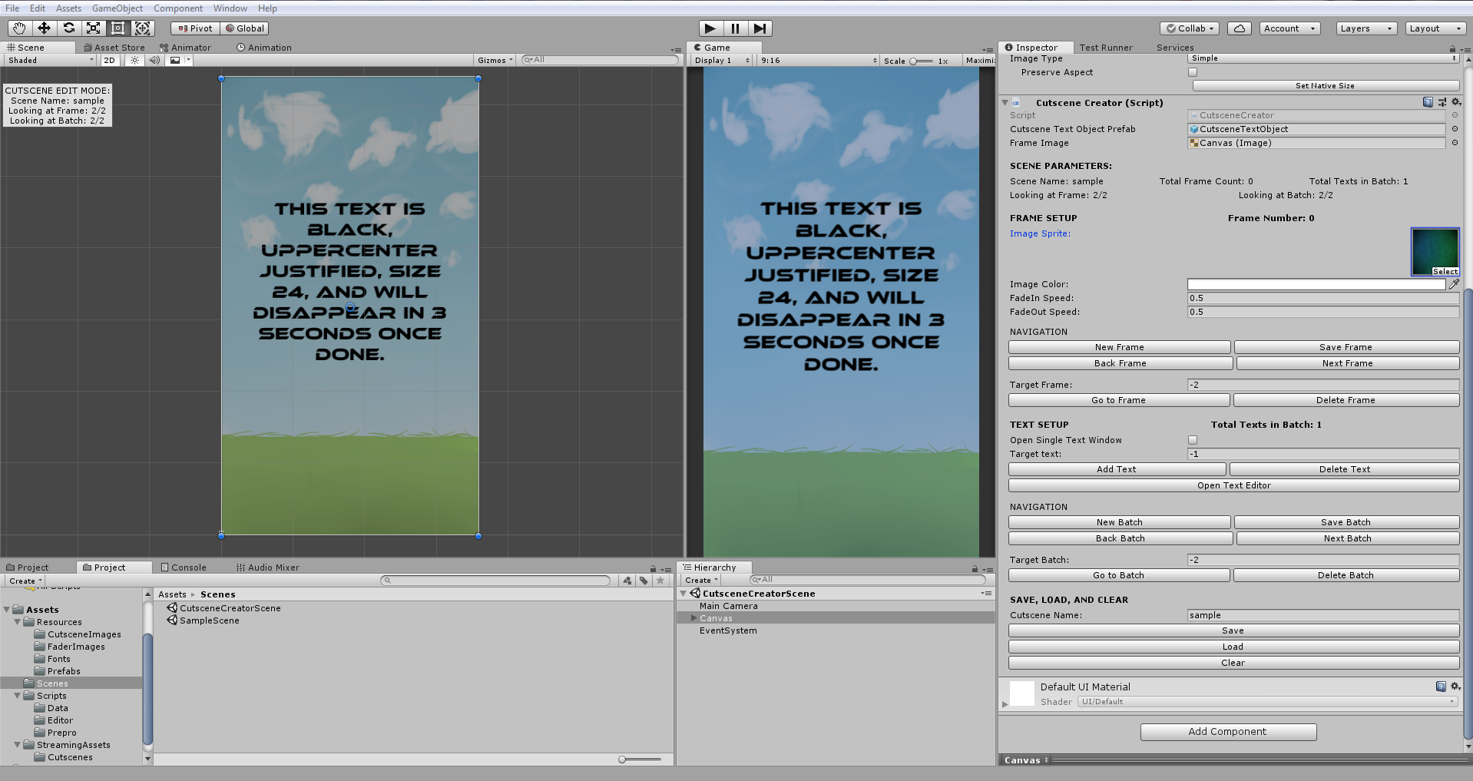Click favorites star icon in Project

tap(660, 581)
